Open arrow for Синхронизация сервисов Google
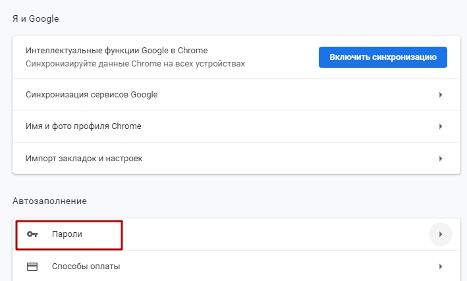467x281 pixels. (x=440, y=95)
